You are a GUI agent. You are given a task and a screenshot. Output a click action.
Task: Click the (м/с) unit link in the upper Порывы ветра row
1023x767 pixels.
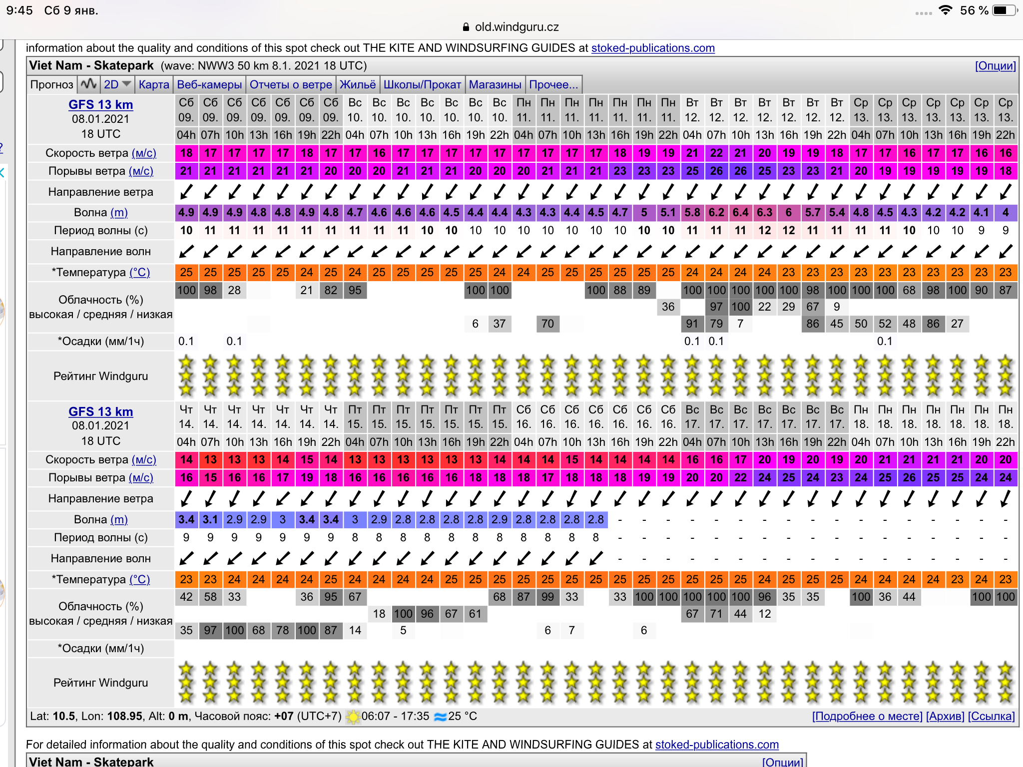141,171
